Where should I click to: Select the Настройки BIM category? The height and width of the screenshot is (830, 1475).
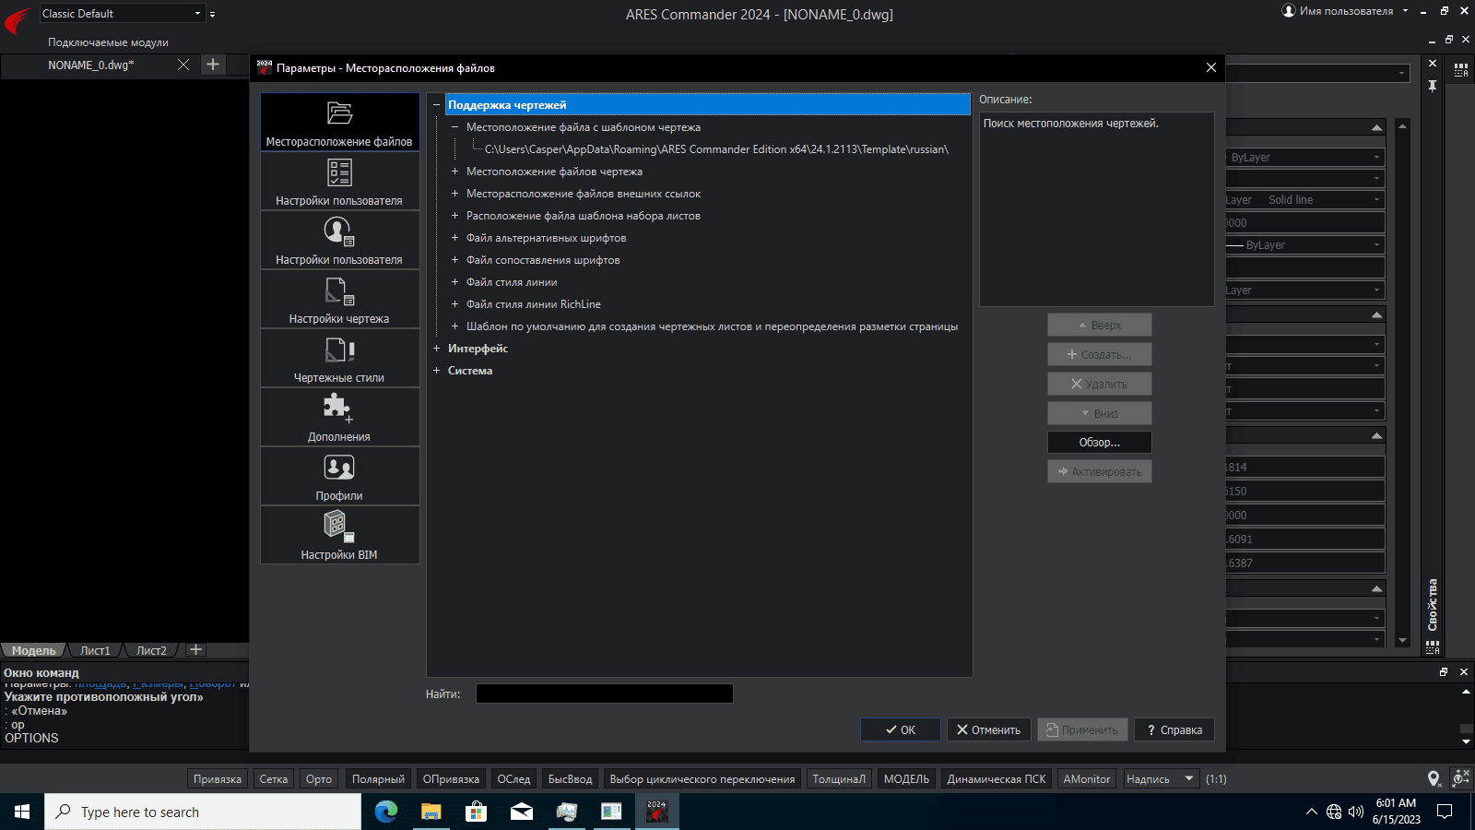click(x=339, y=535)
